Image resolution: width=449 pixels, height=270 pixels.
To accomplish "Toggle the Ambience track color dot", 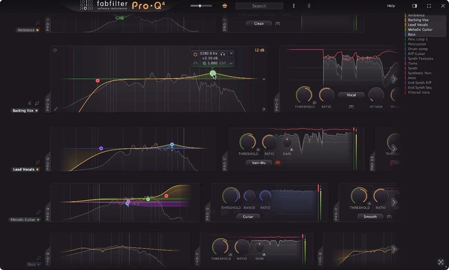I will (37, 30).
